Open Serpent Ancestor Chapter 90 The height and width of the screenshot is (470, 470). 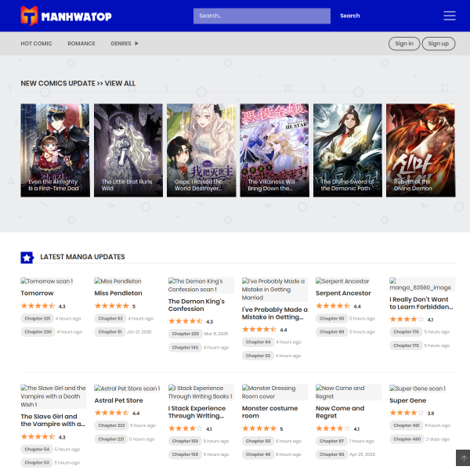point(331,318)
